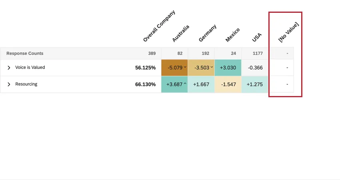The height and width of the screenshot is (180, 340).
Task: Click the Australia column header
Action: (x=180, y=33)
